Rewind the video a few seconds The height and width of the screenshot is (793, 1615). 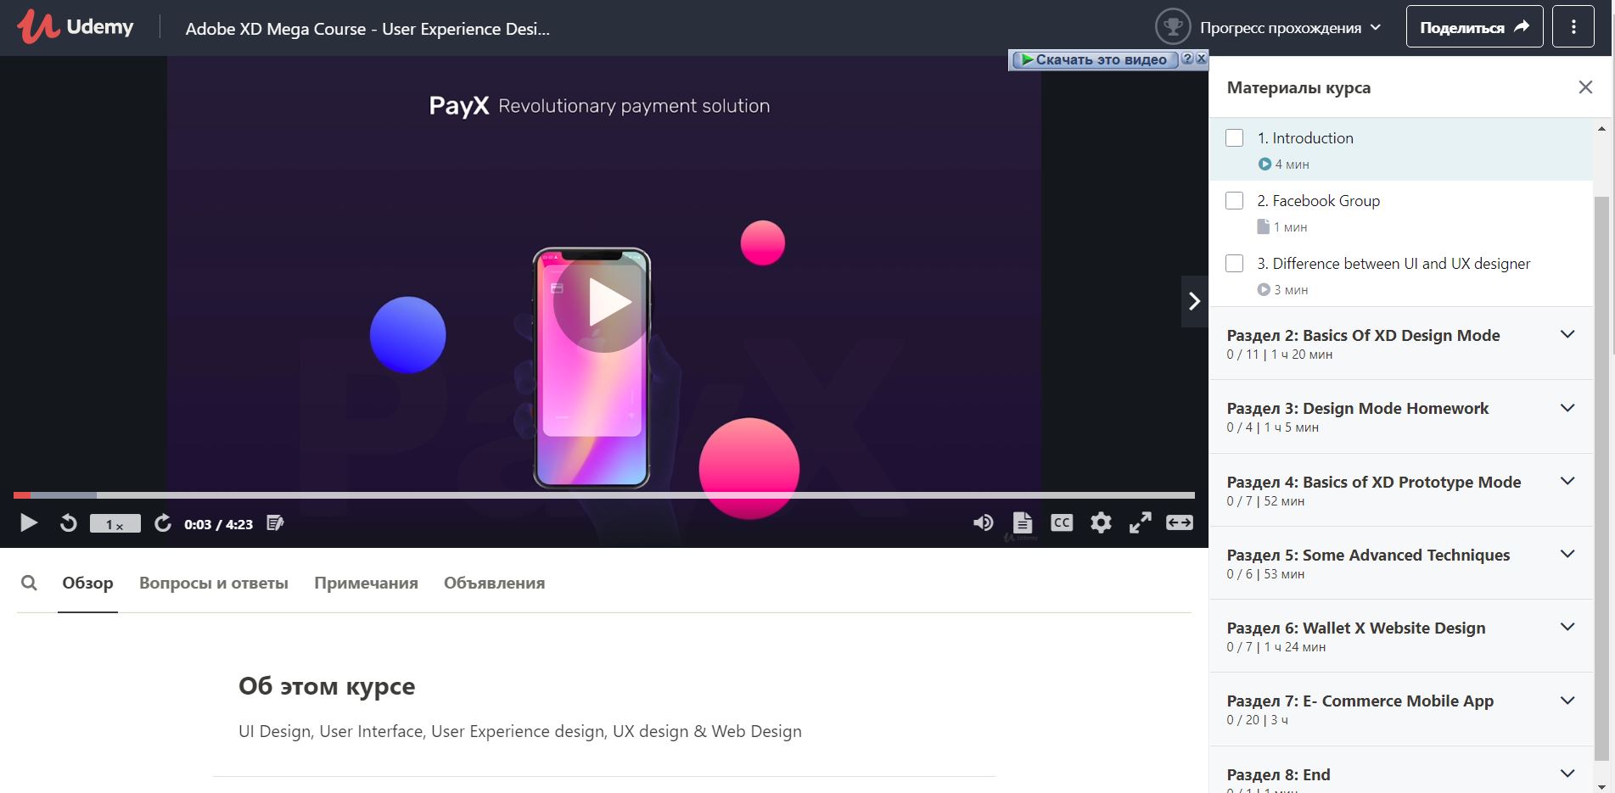coord(69,523)
